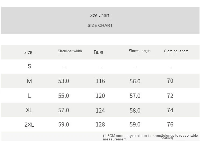Screen dimensions: 201x149
Task: Click the 57.0 sleeve length value
Action: [x=135, y=96]
